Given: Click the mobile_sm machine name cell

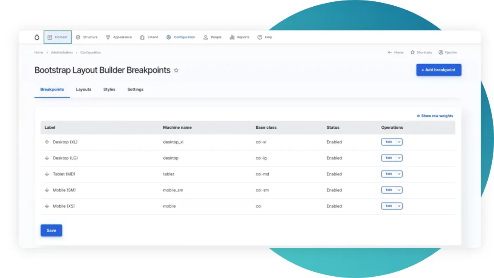Looking at the screenshot, I should pos(173,190).
